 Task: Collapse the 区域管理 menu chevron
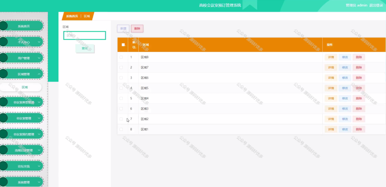tap(39, 74)
